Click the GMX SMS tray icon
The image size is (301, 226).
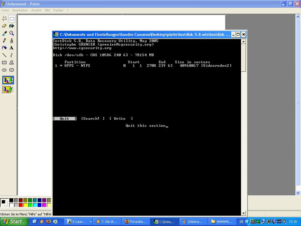point(279,222)
